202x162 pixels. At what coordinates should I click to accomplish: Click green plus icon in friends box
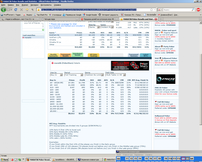(43, 30)
